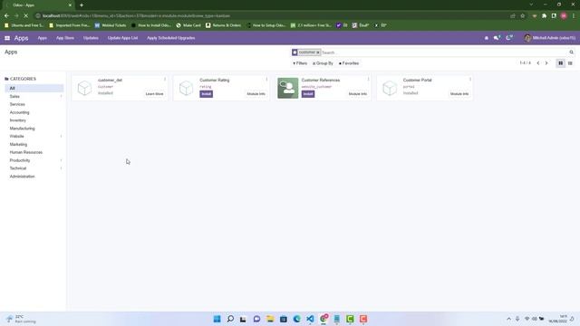
Task: Go to next page arrow
Action: (546, 63)
